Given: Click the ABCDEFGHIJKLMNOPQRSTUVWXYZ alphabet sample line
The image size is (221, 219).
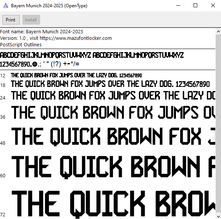Looking at the screenshot, I should [x=92, y=55].
